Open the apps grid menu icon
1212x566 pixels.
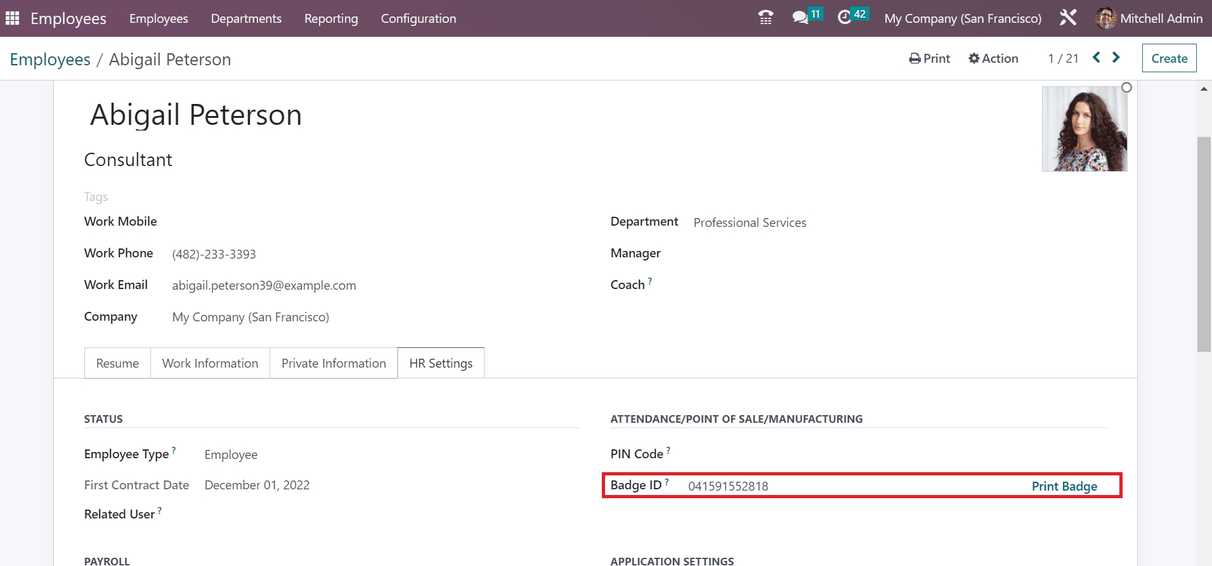pos(12,18)
